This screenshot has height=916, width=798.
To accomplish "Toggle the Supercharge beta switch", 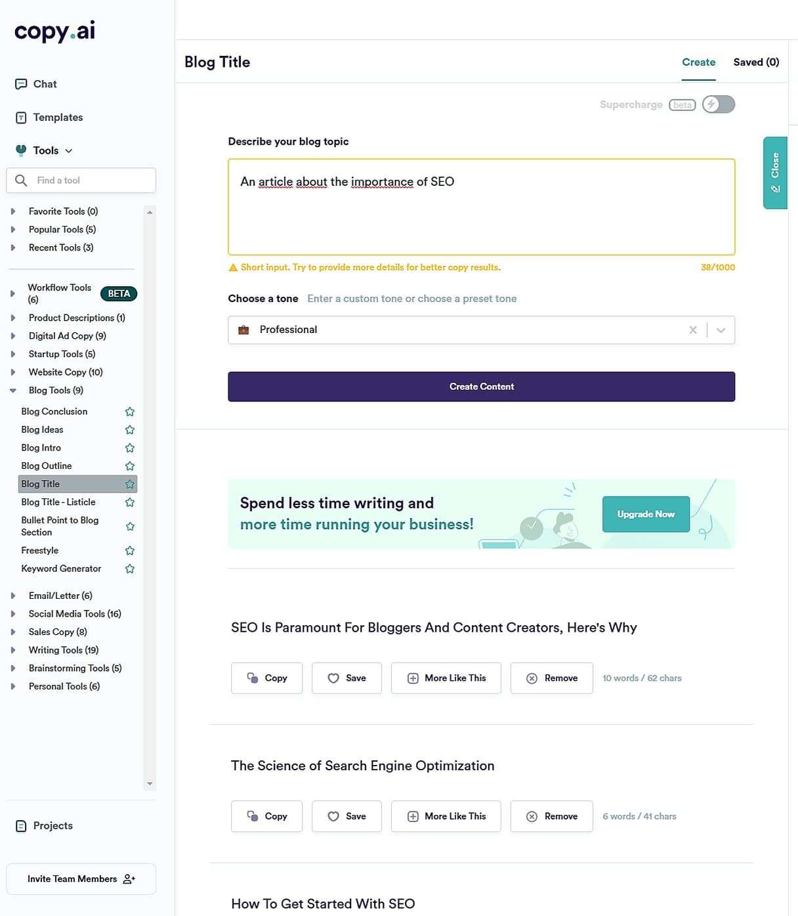I will coord(719,104).
